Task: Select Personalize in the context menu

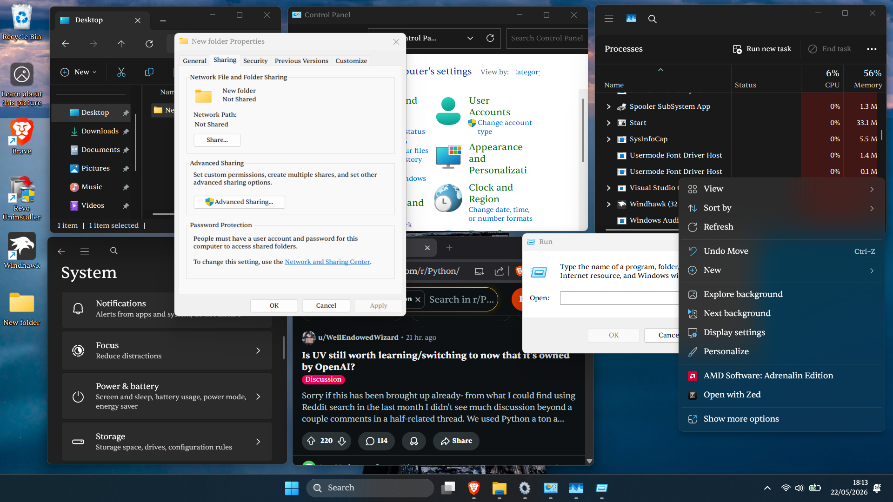Action: point(781,351)
